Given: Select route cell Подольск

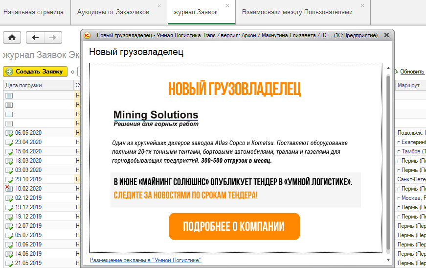Looking at the screenshot, I should point(410,133).
